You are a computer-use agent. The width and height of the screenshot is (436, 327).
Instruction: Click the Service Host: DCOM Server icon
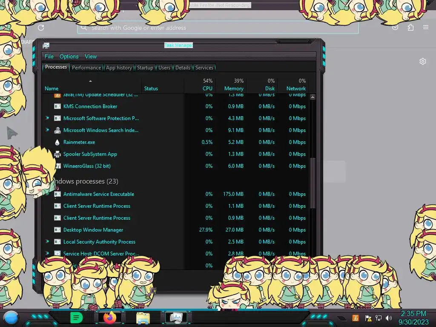57,254
